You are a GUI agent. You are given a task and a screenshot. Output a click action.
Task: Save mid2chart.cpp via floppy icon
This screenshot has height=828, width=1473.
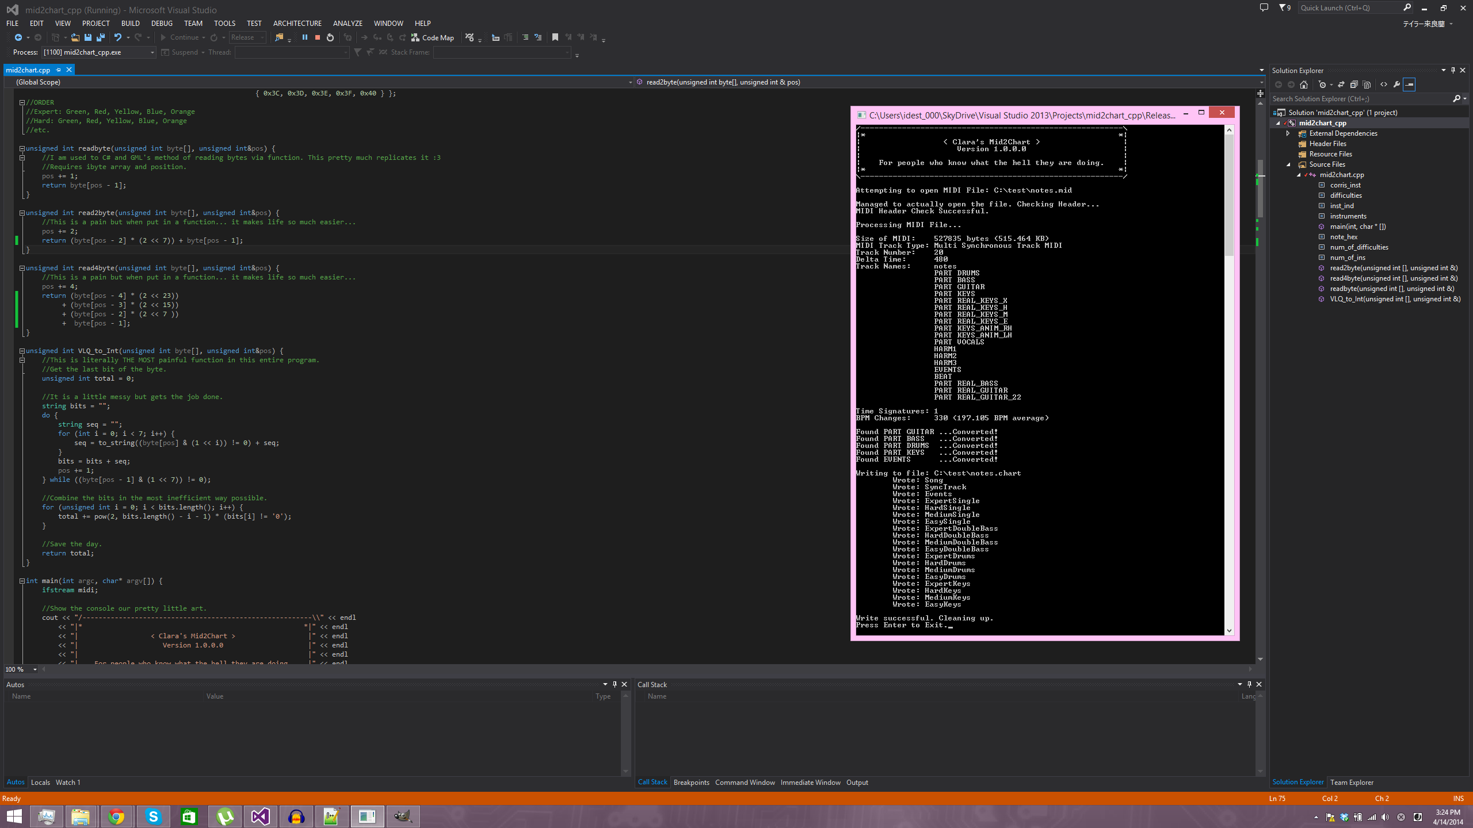(88, 37)
